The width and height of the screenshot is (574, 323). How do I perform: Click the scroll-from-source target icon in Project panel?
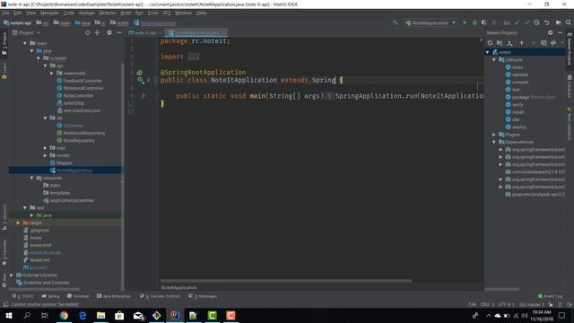pos(87,32)
